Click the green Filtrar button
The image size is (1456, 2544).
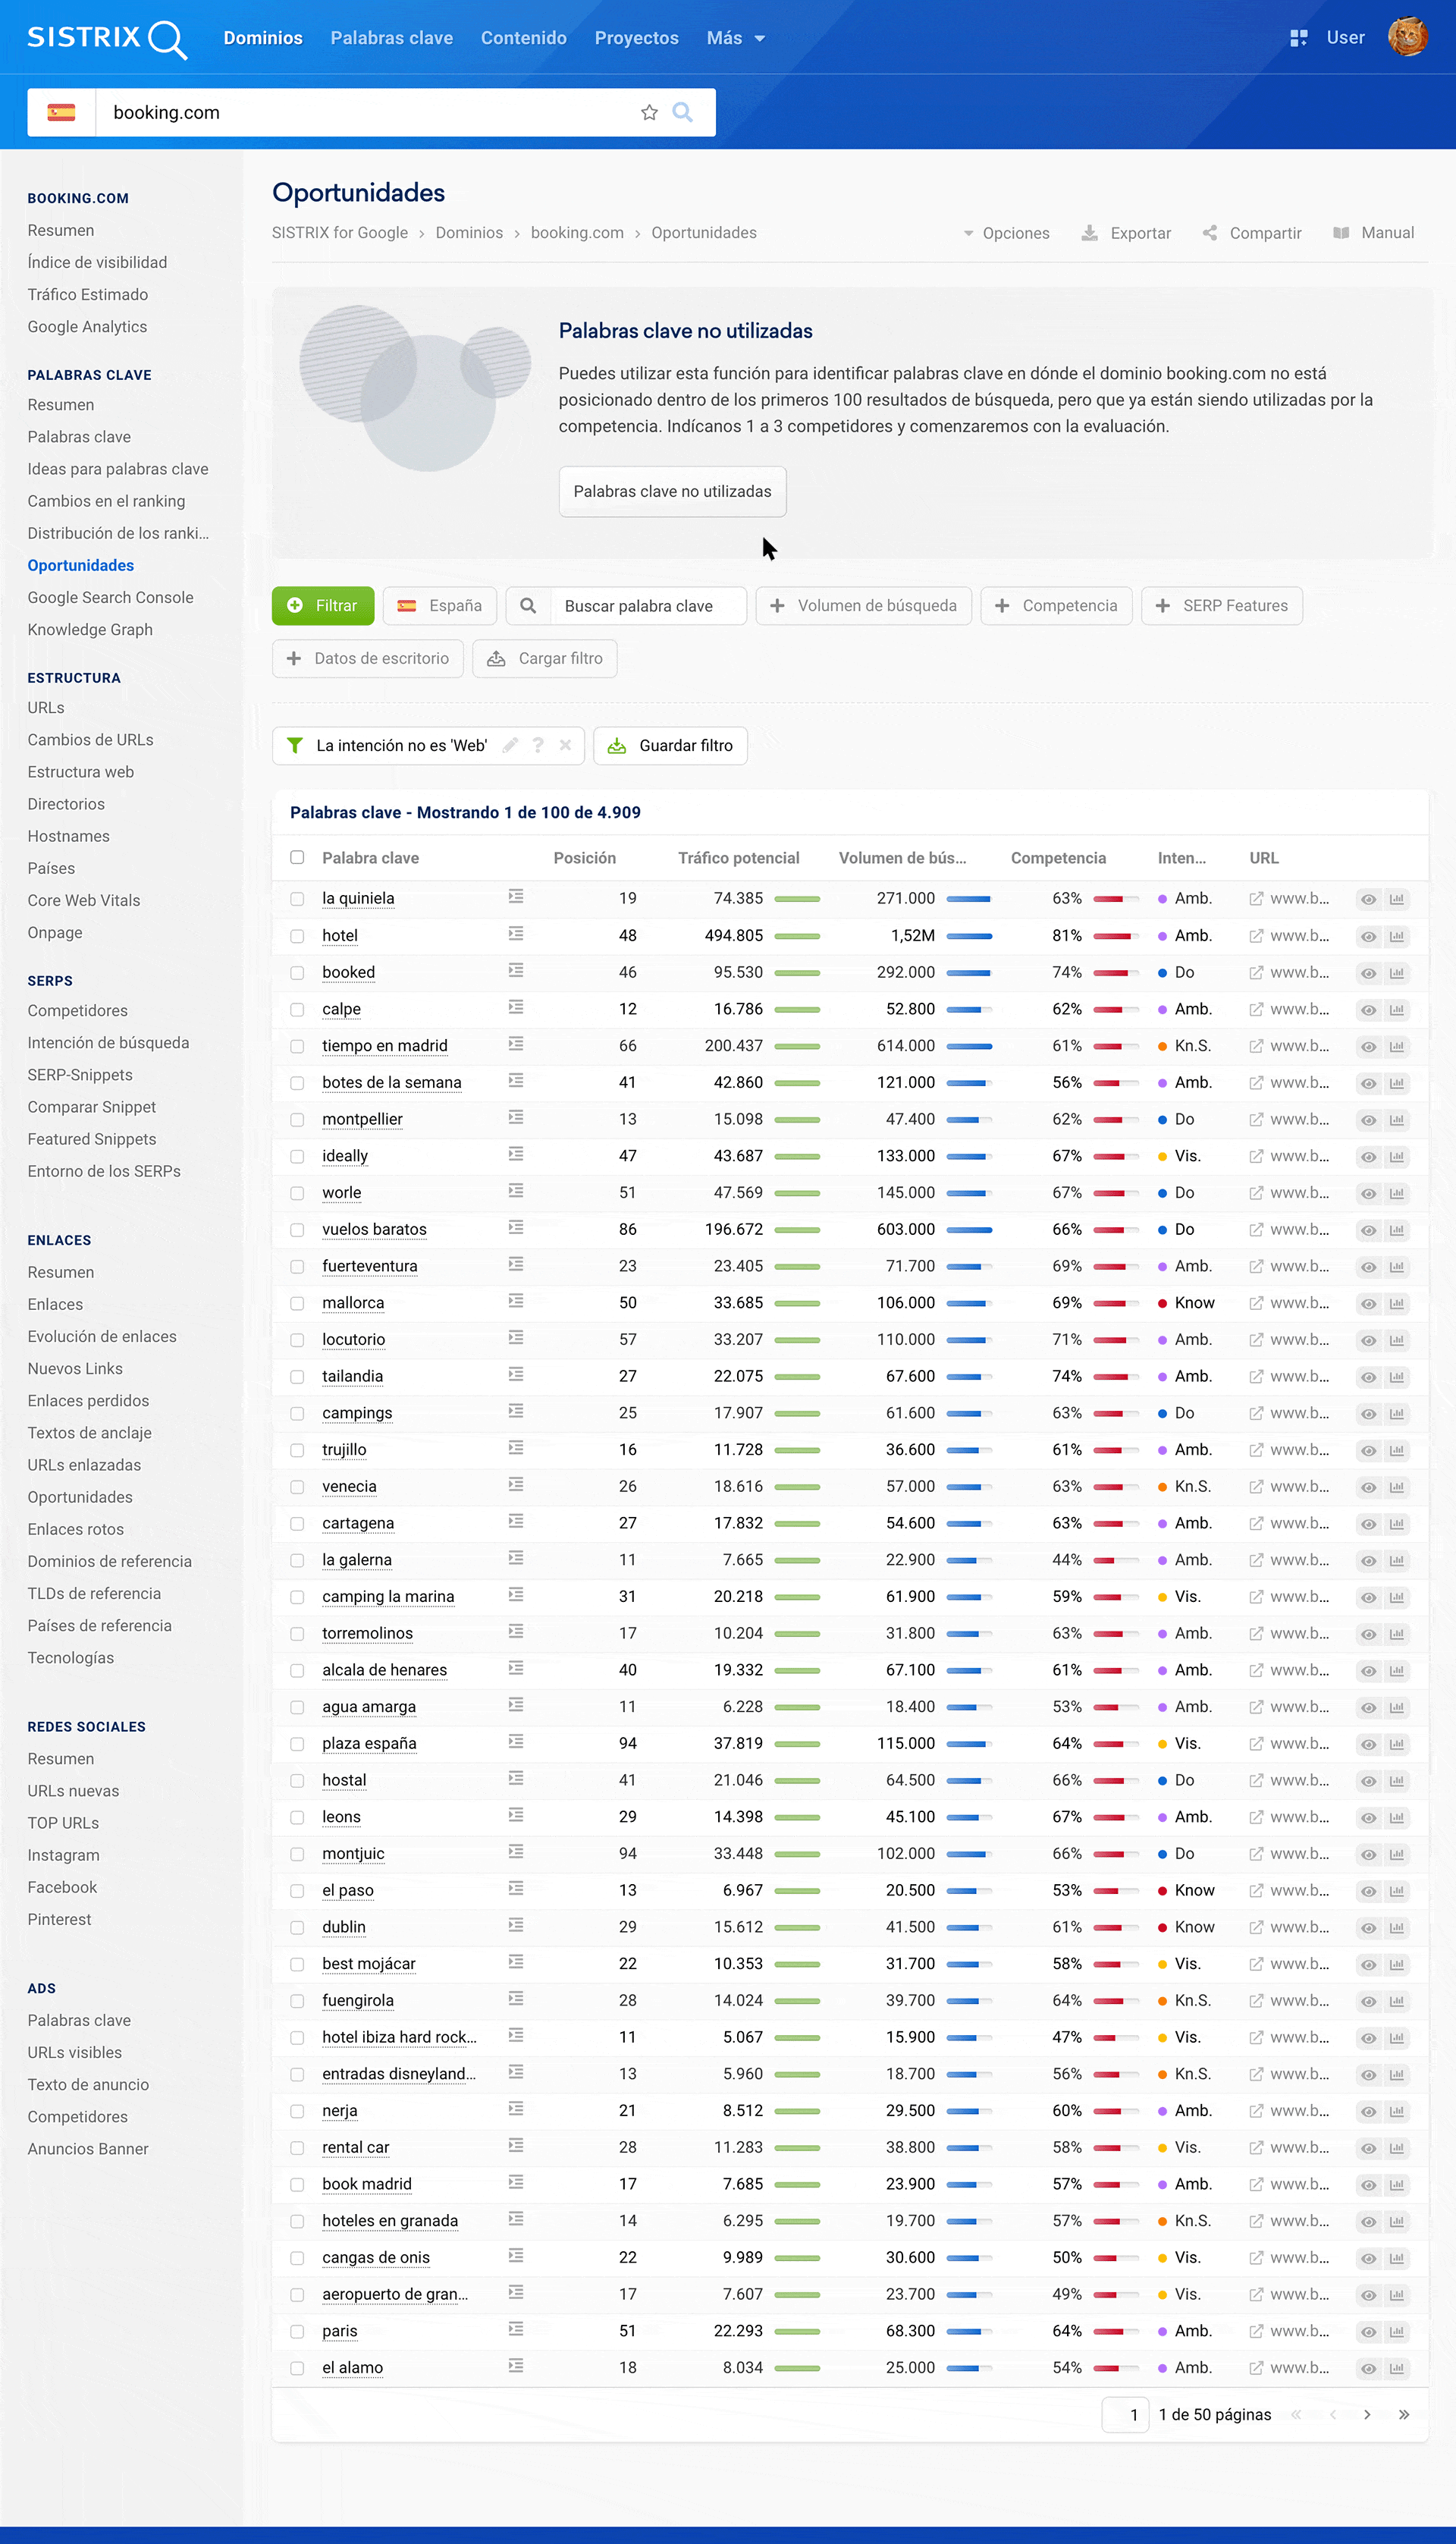(323, 605)
